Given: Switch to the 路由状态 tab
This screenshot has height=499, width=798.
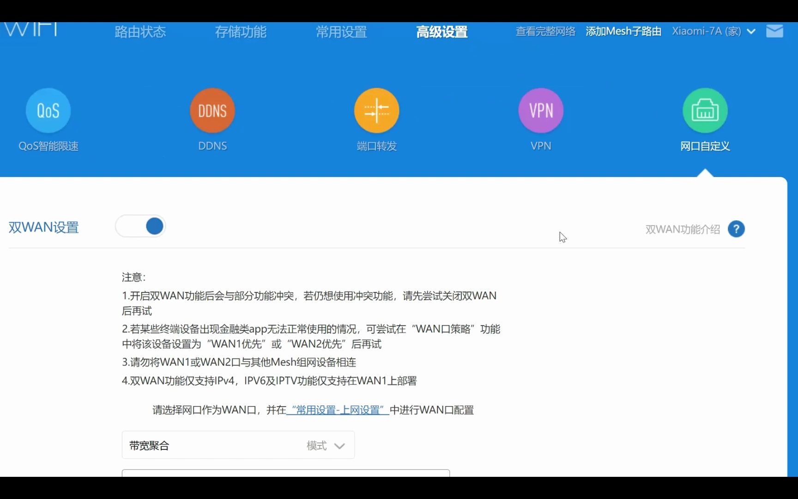Looking at the screenshot, I should tap(139, 32).
